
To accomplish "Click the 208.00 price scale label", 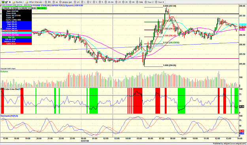I will tap(242, 6).
